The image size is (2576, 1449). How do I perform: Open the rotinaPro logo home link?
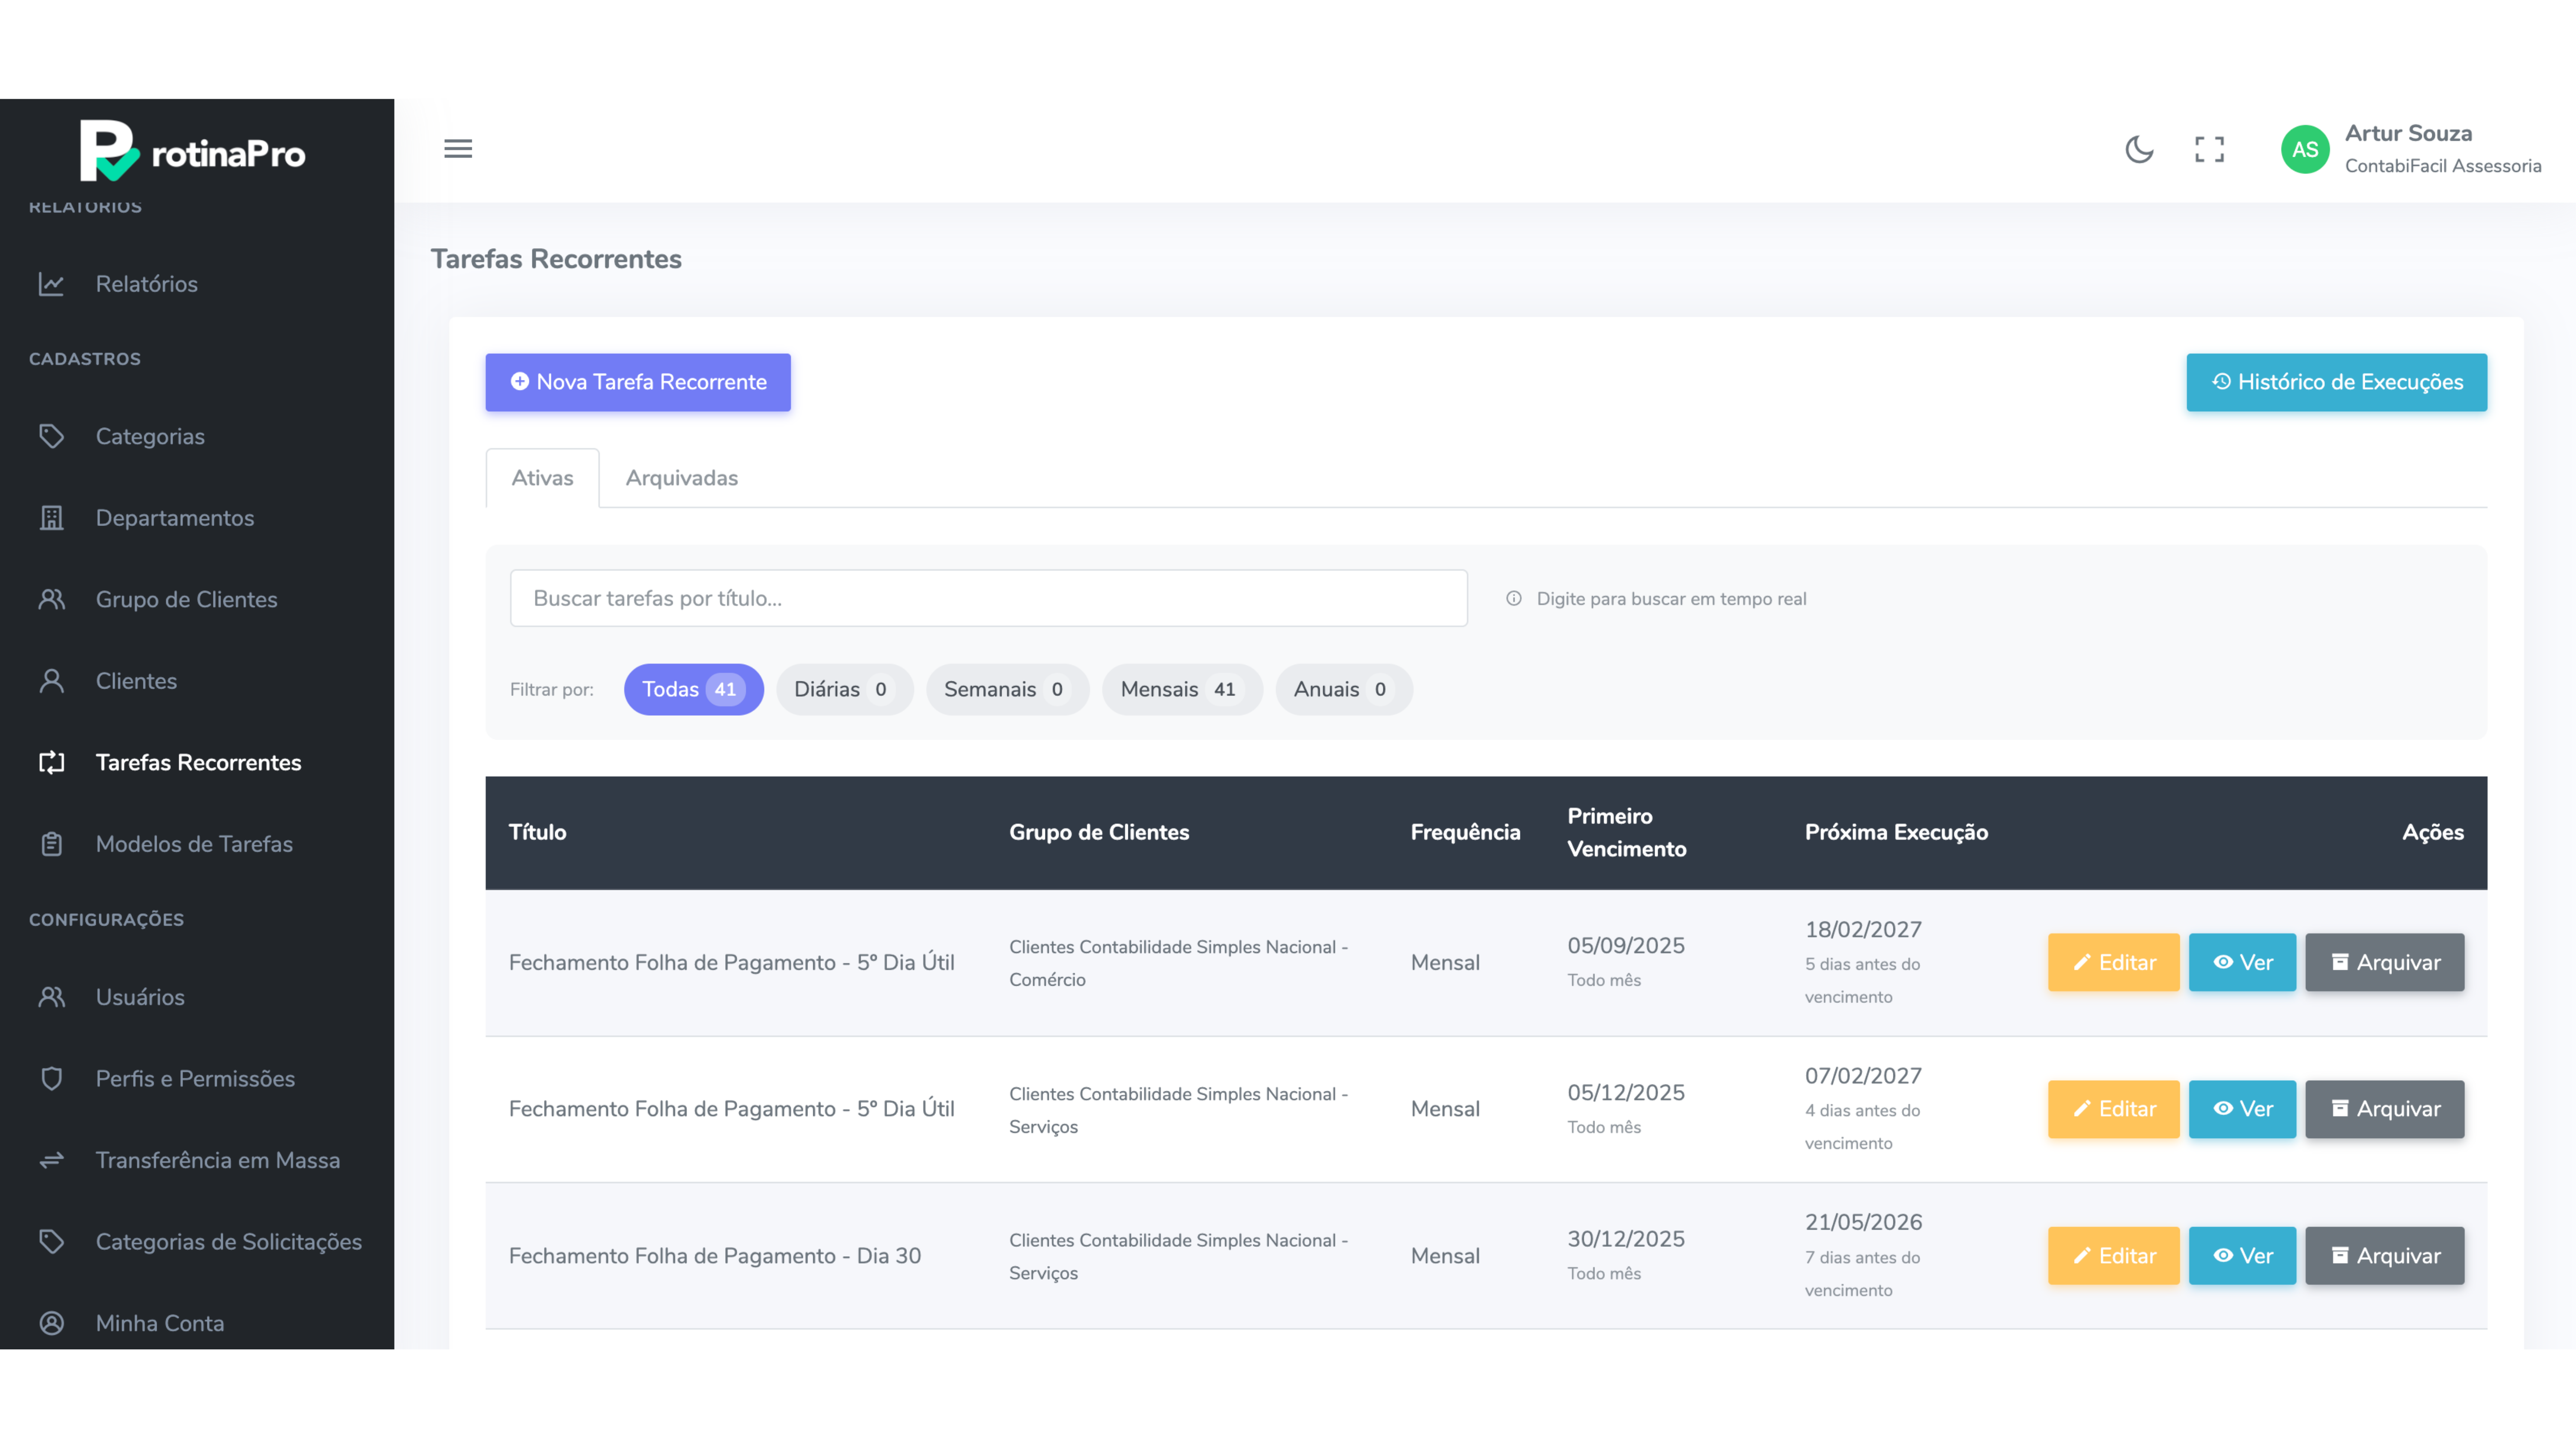coord(193,151)
